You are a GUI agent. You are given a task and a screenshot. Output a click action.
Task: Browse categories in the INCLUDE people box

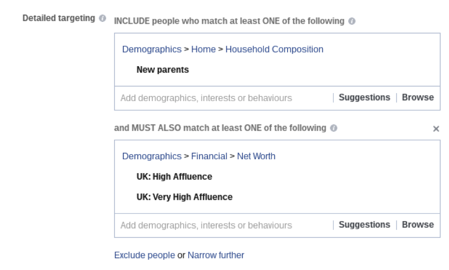pos(418,97)
